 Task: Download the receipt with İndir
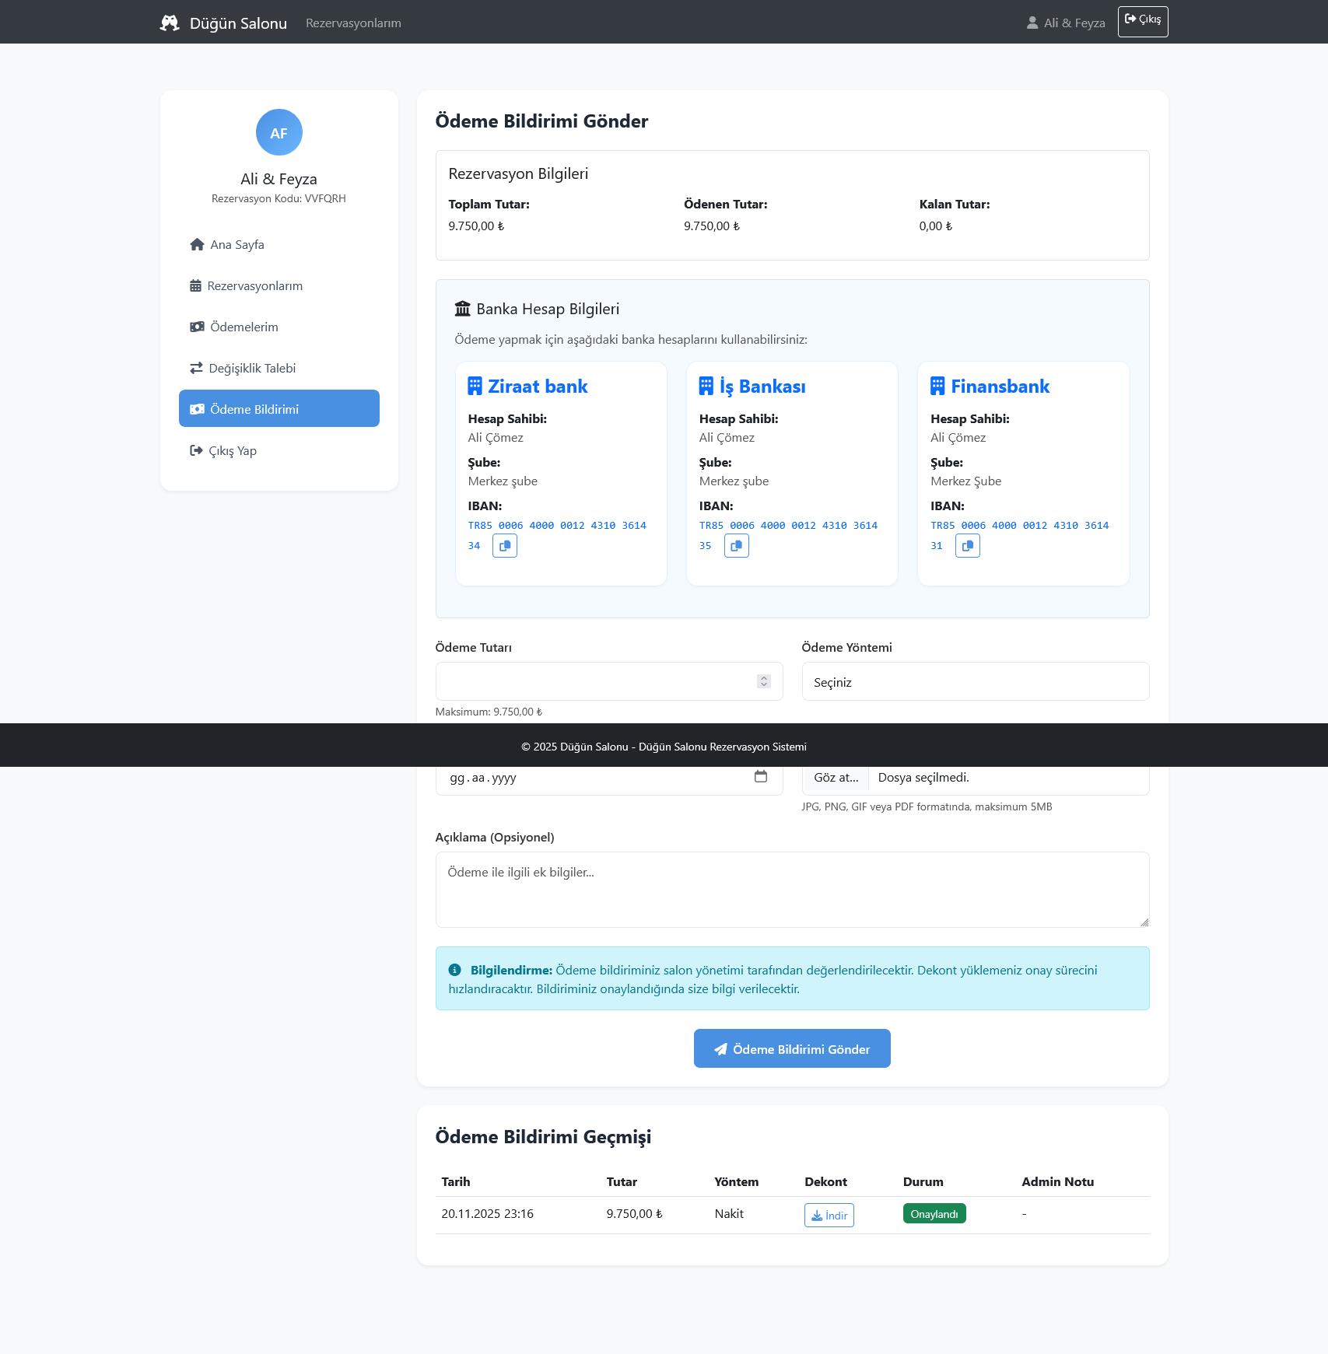829,1215
